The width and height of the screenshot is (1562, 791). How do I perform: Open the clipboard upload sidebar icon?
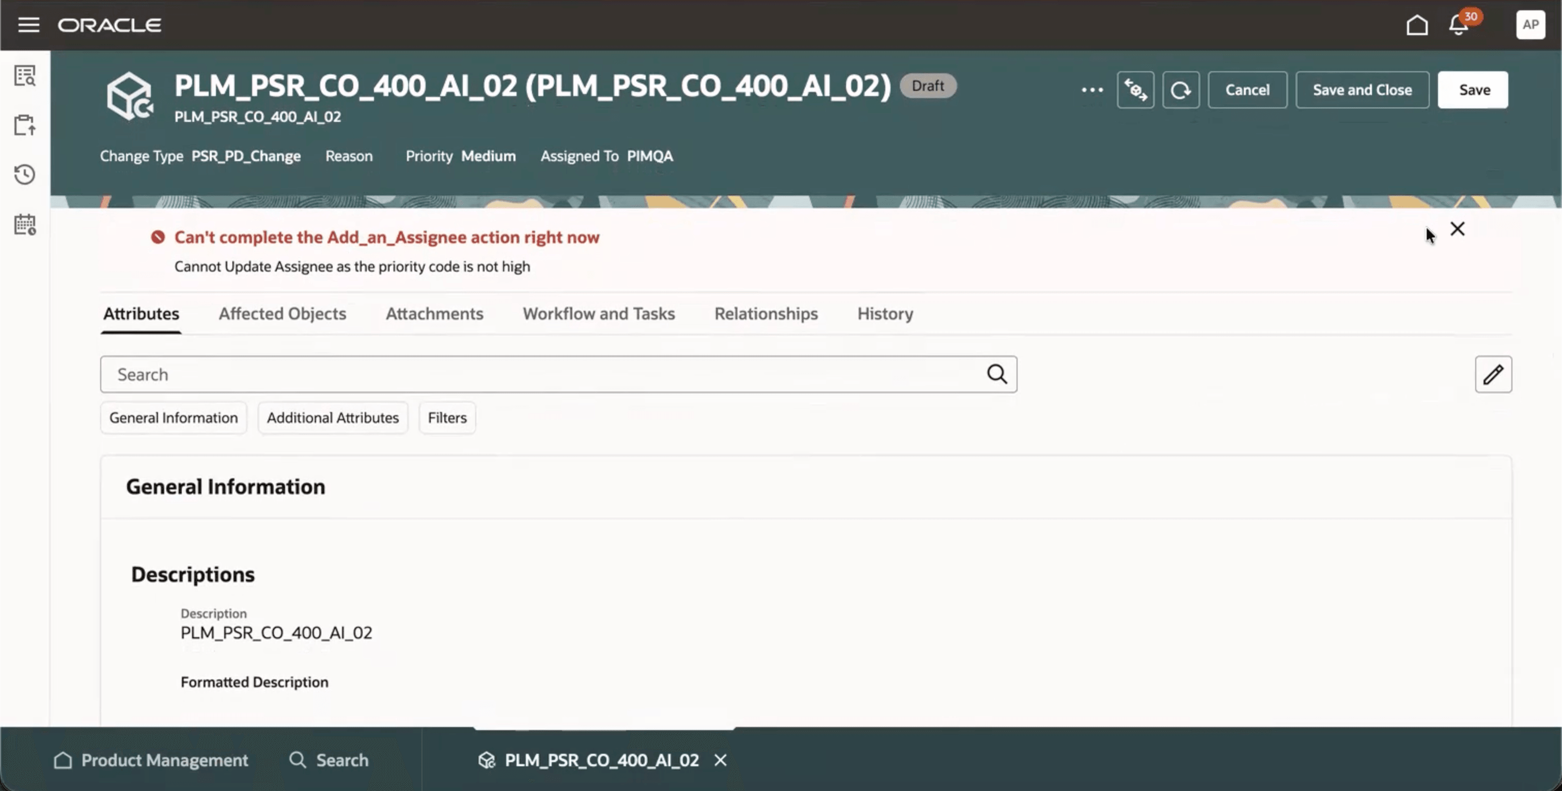[25, 125]
